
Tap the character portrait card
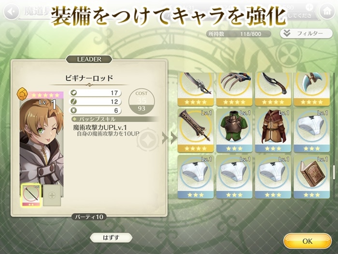42,144
